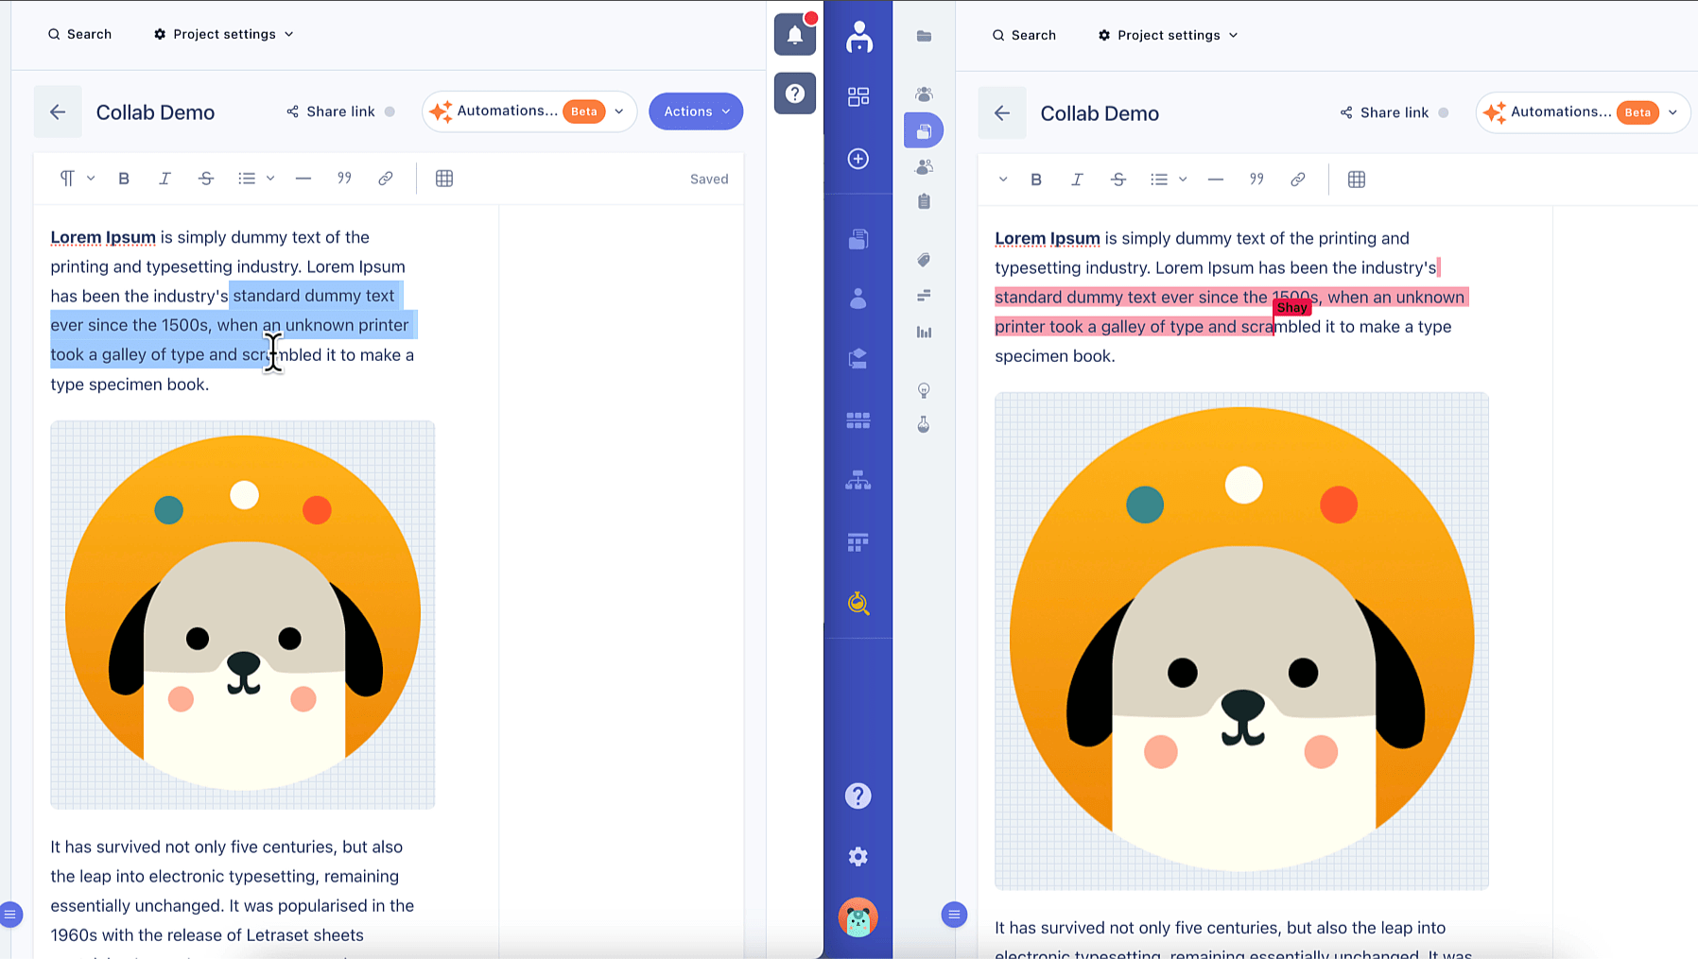Screen dimensions: 1698x959
Task: Click the Shay collaborator cursor label
Action: point(1291,307)
